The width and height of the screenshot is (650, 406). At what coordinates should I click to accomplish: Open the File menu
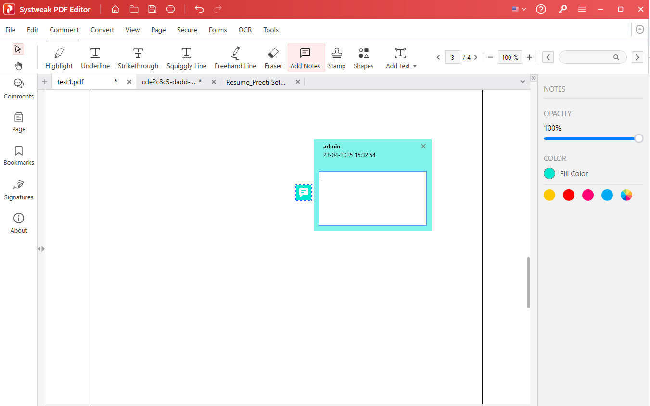click(x=10, y=30)
